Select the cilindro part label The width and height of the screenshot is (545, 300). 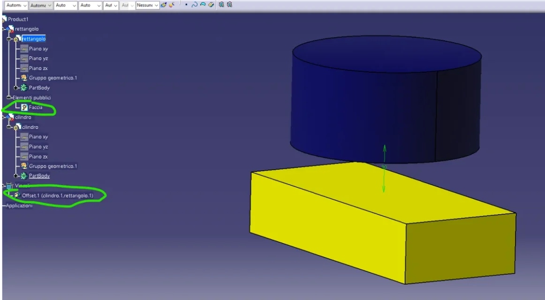(x=30, y=127)
